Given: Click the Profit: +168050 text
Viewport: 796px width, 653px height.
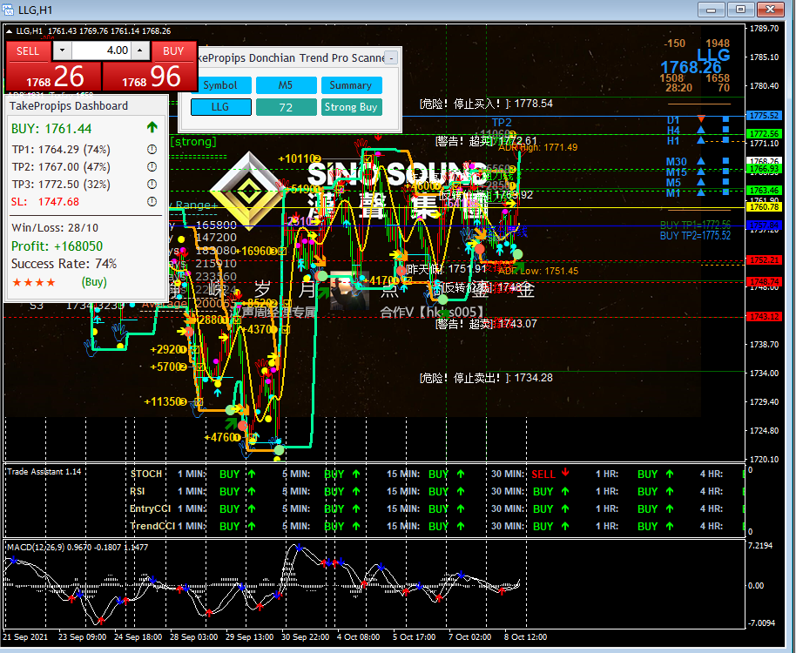Looking at the screenshot, I should click(x=57, y=246).
